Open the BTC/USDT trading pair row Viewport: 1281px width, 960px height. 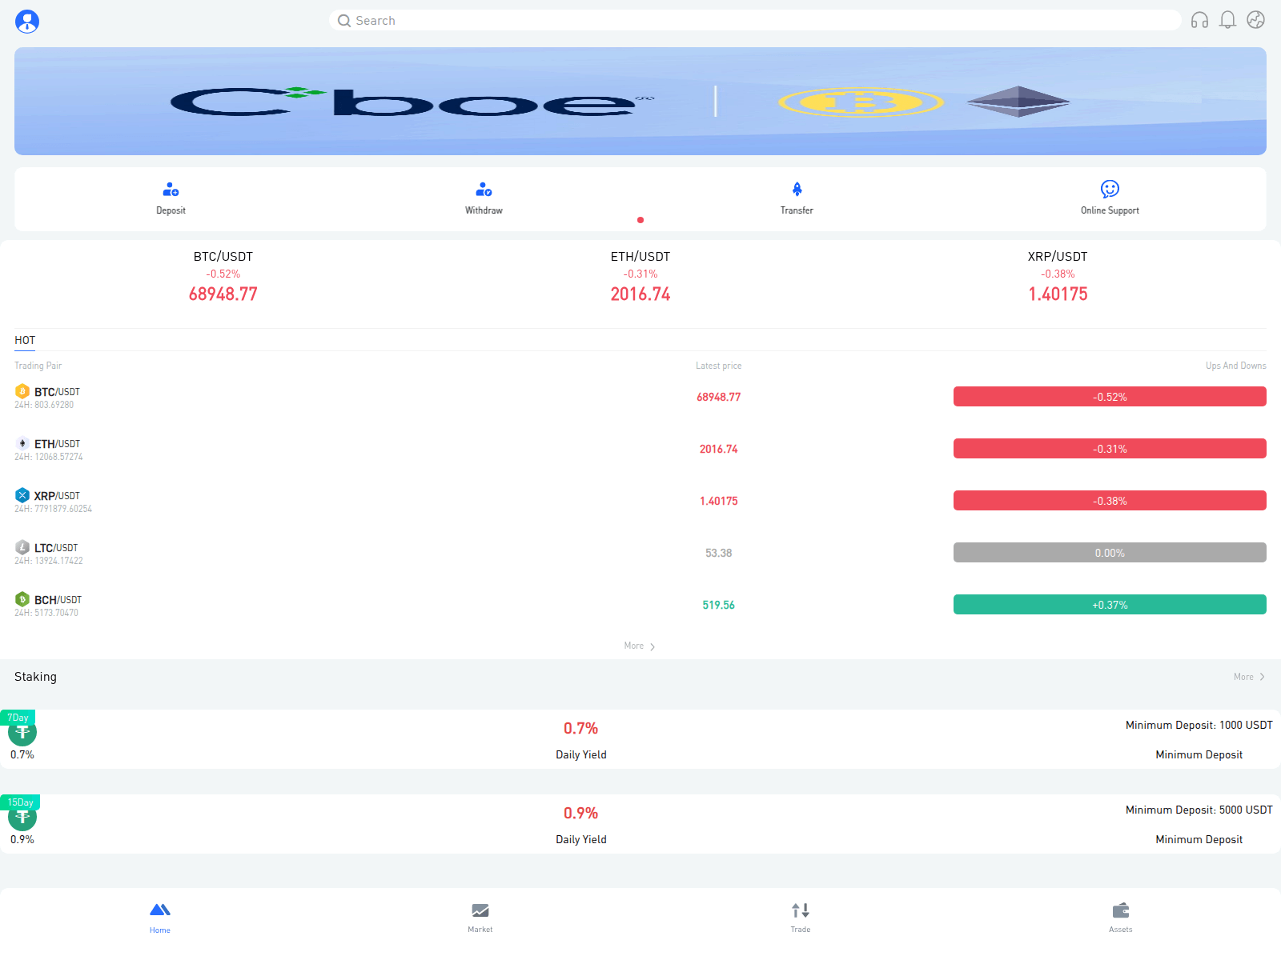(640, 398)
